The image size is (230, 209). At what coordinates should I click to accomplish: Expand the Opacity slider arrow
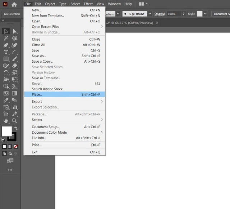(x=184, y=14)
